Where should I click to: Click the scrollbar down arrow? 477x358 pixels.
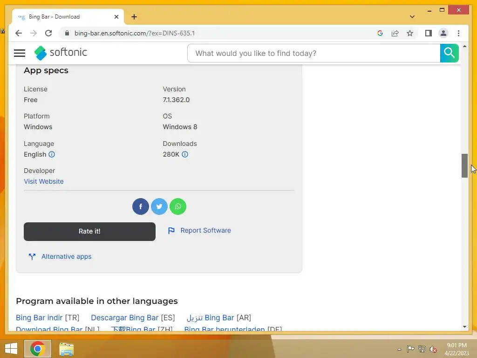[x=464, y=327]
